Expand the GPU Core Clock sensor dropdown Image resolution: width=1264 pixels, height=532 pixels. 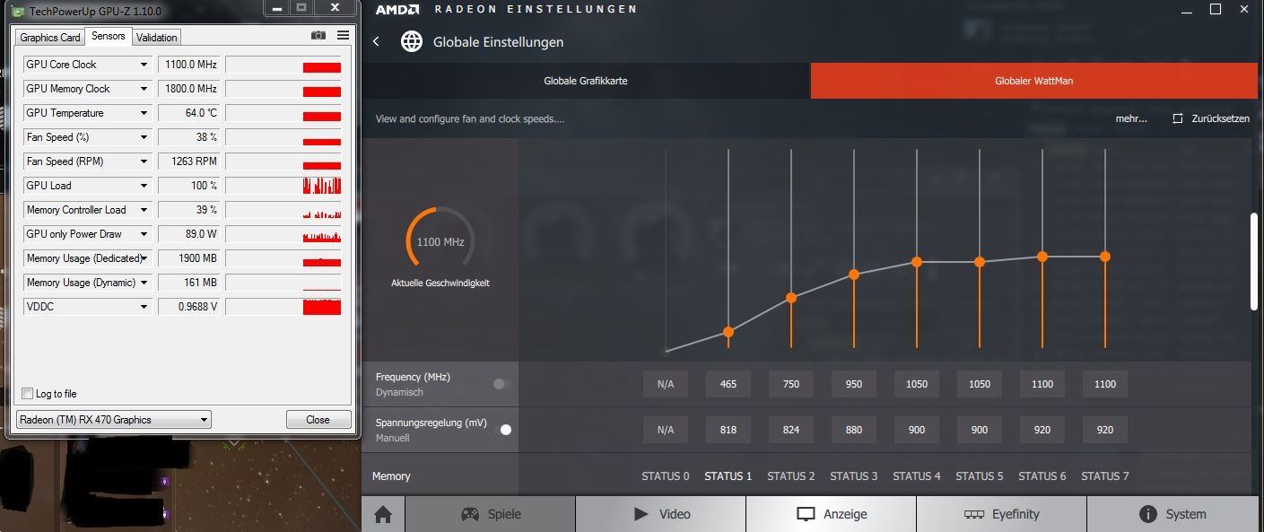pos(144,65)
